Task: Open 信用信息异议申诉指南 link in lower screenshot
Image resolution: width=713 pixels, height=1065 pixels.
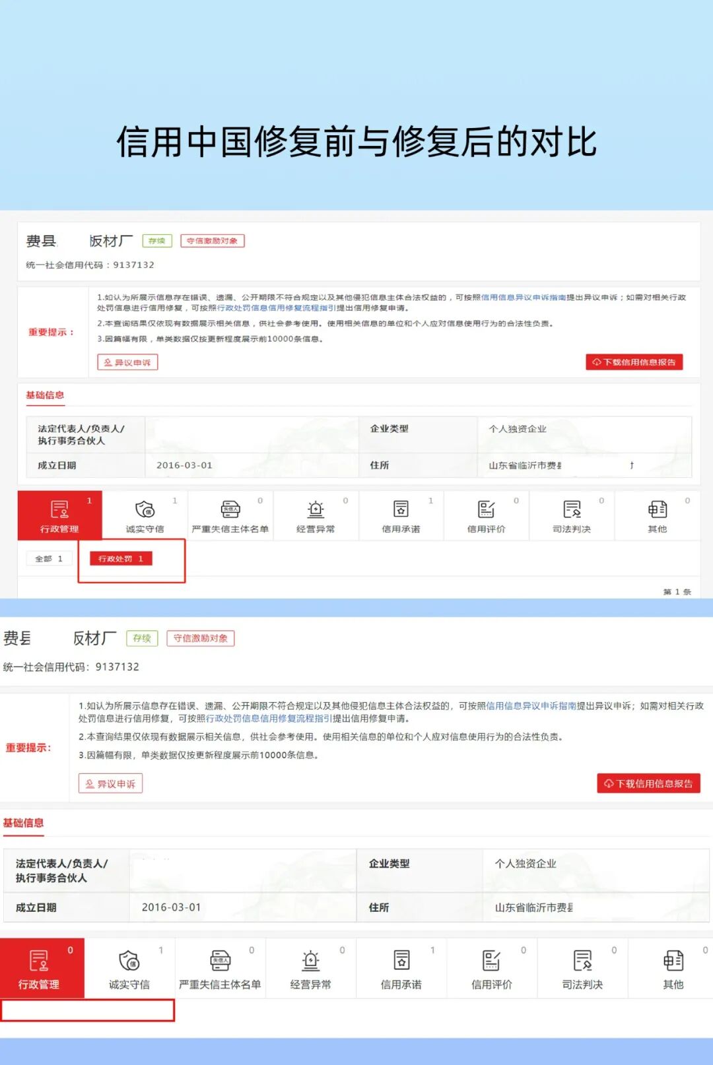Action: (531, 706)
